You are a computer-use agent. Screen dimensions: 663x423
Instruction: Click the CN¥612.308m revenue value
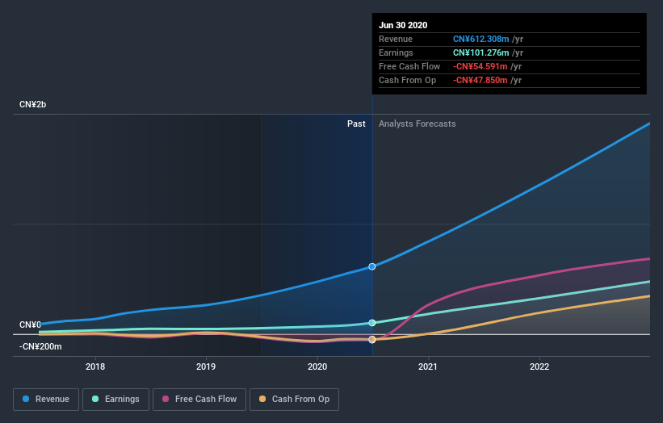coord(480,39)
